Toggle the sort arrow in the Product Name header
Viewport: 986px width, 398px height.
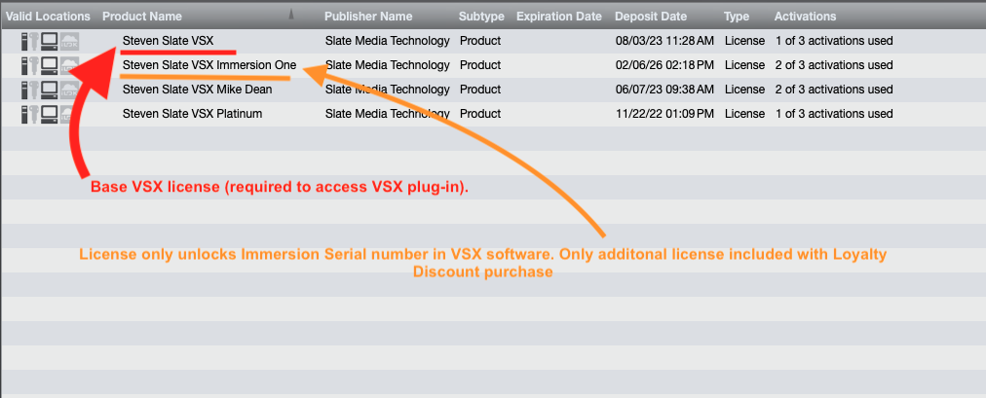pyautogui.click(x=291, y=17)
